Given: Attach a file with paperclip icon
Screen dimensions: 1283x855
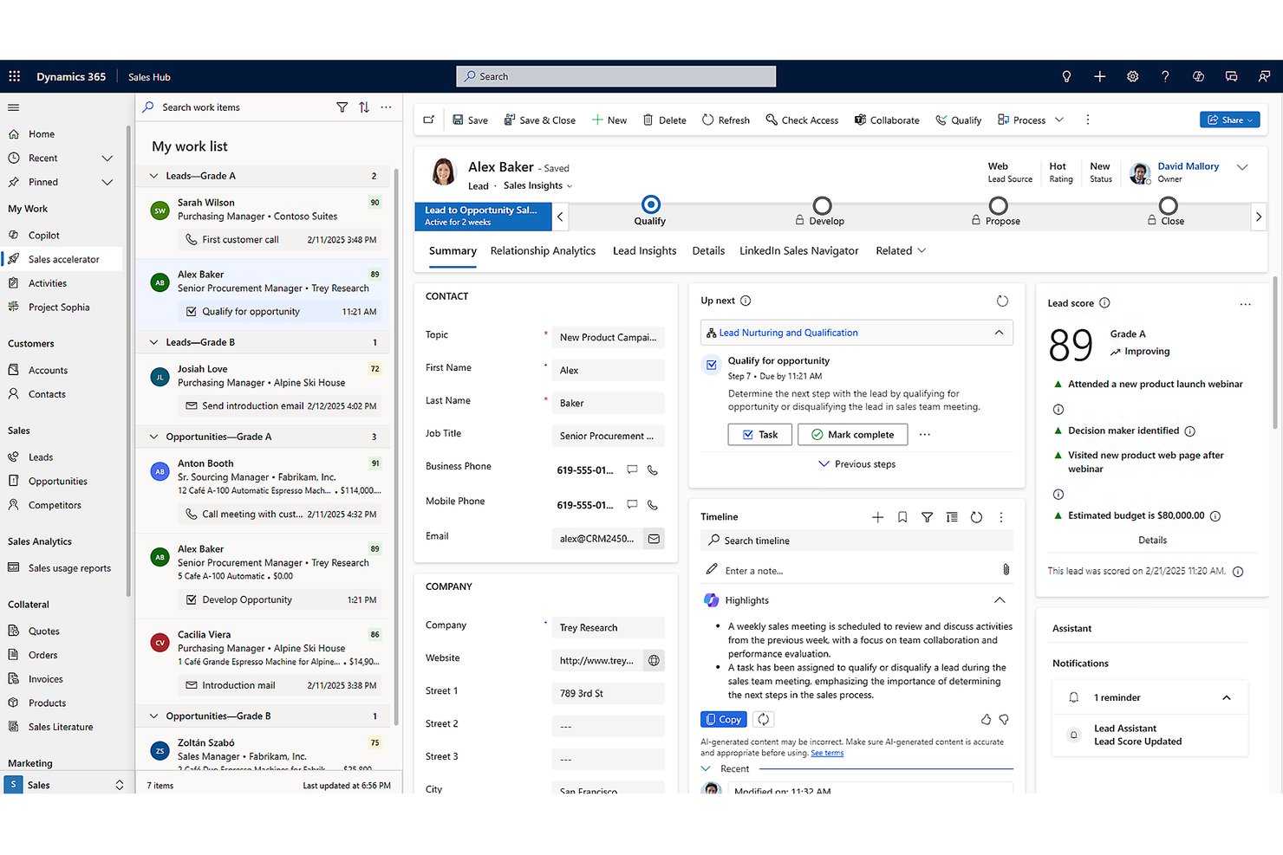Looking at the screenshot, I should tap(1006, 569).
